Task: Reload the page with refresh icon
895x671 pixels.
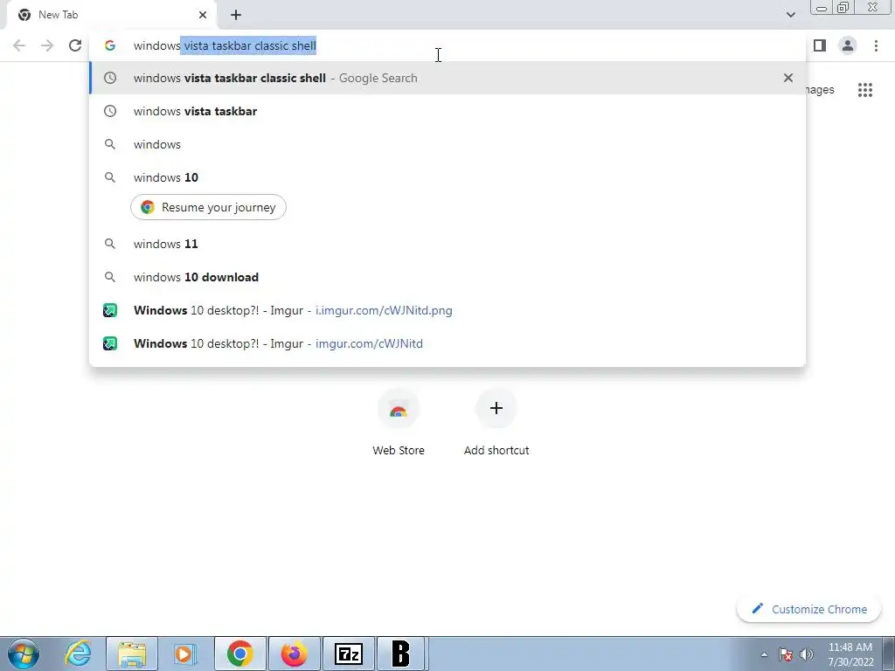Action: pyautogui.click(x=75, y=45)
